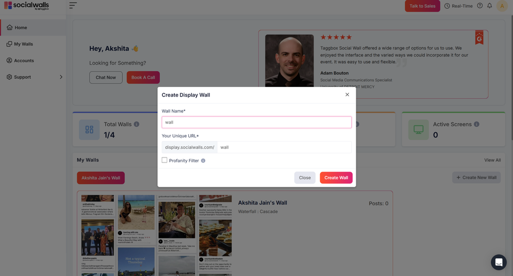Click Create Wall button in dialog

coord(336,177)
